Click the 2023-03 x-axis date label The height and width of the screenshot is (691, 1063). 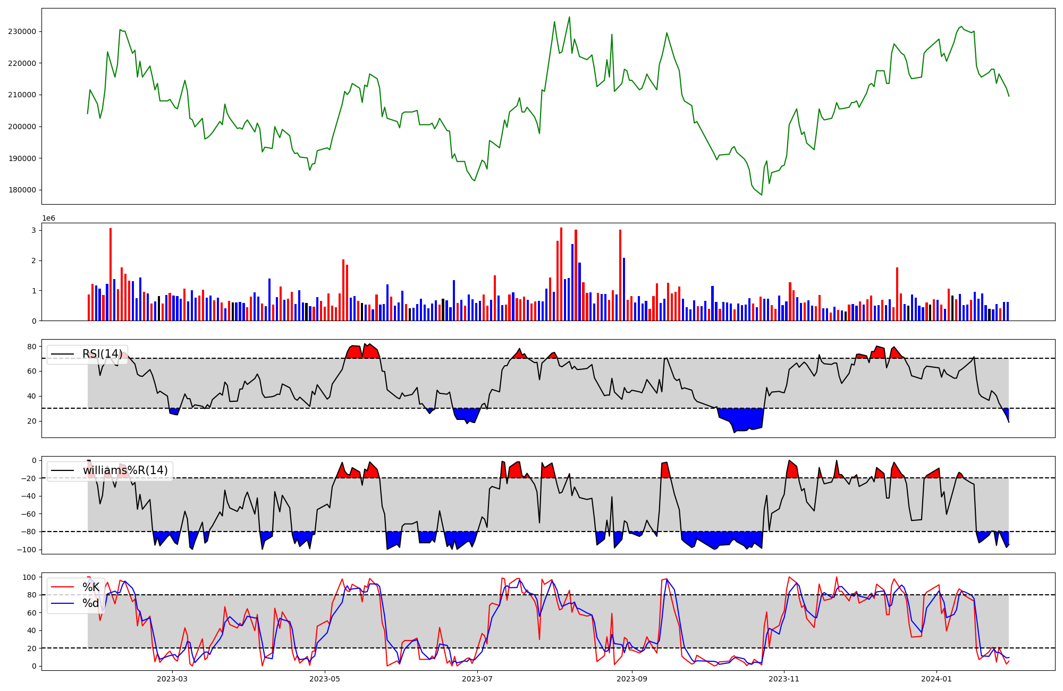[172, 679]
